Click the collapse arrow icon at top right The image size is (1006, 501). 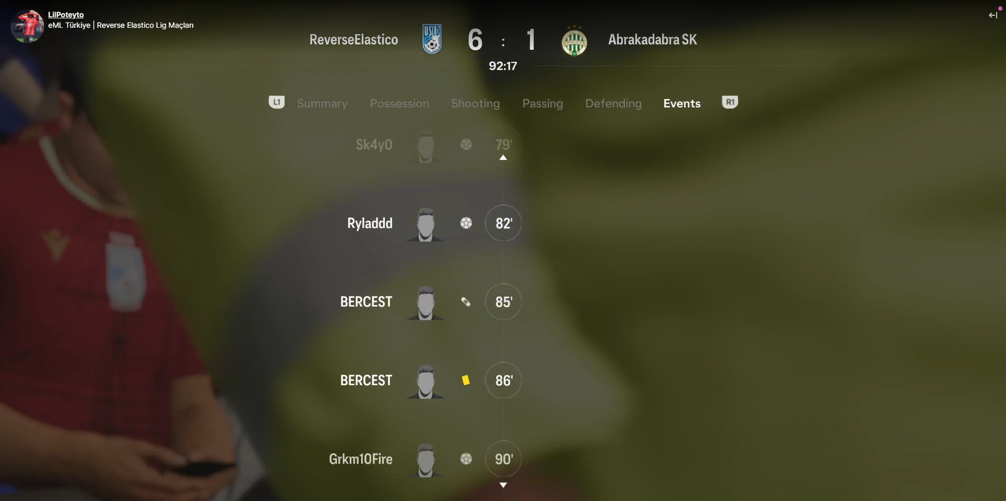tap(993, 15)
